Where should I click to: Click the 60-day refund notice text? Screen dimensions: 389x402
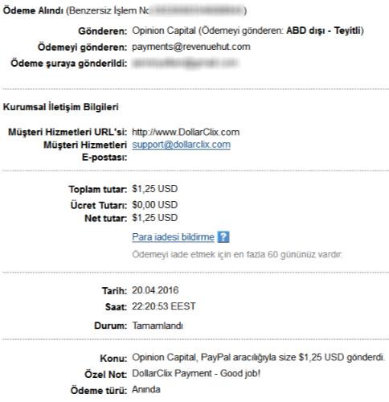pos(237,254)
